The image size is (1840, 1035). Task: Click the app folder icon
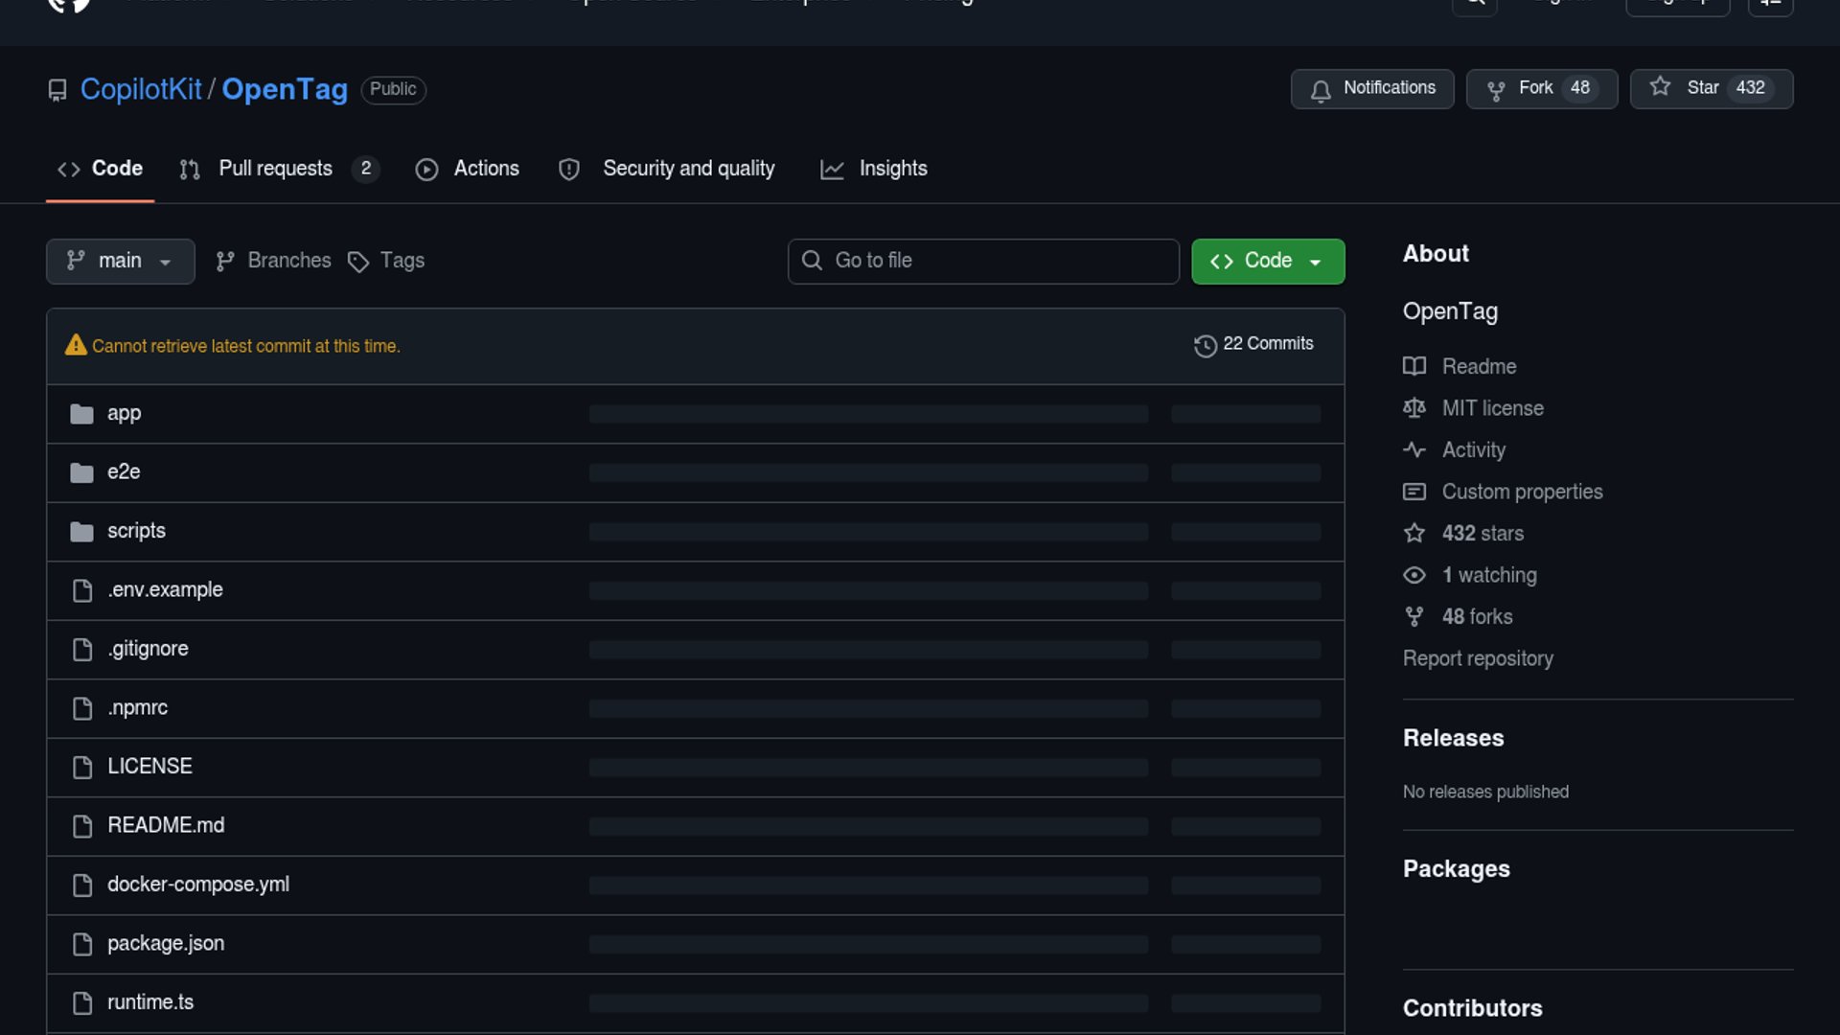click(81, 414)
